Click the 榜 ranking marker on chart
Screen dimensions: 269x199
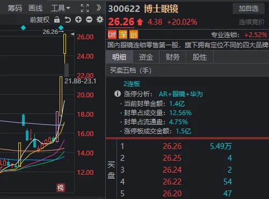point(61,188)
